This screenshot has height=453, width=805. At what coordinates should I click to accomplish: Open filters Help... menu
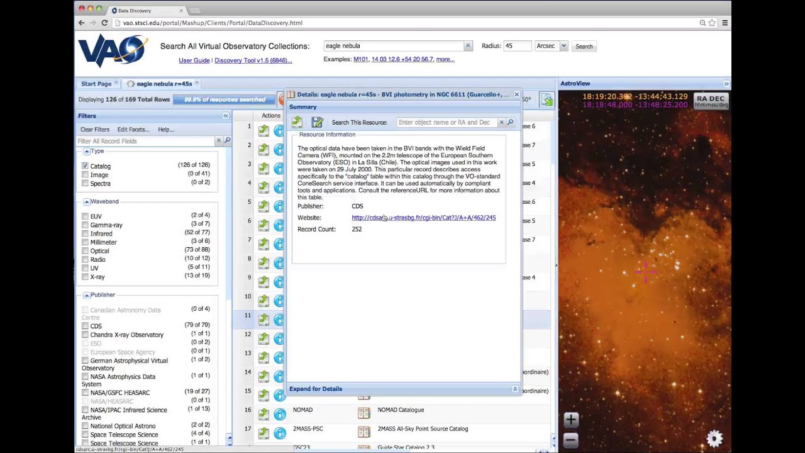coord(166,130)
